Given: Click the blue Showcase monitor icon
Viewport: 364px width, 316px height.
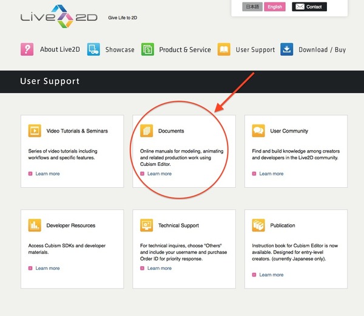Looking at the screenshot, I should click(x=93, y=49).
